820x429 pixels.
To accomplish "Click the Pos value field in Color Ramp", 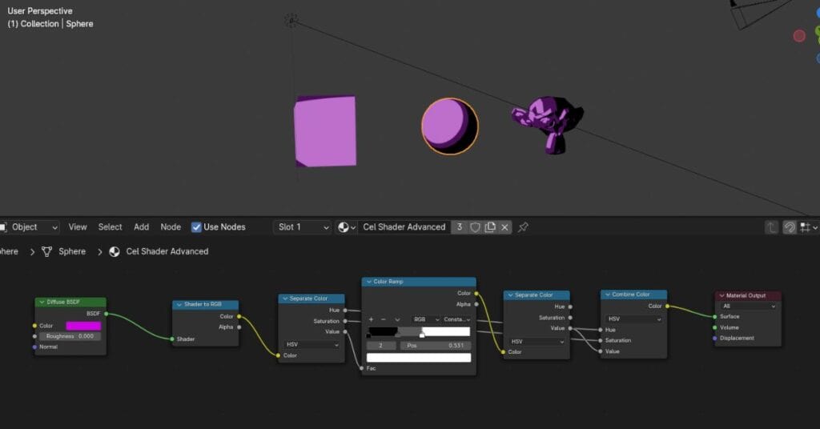I will [435, 346].
